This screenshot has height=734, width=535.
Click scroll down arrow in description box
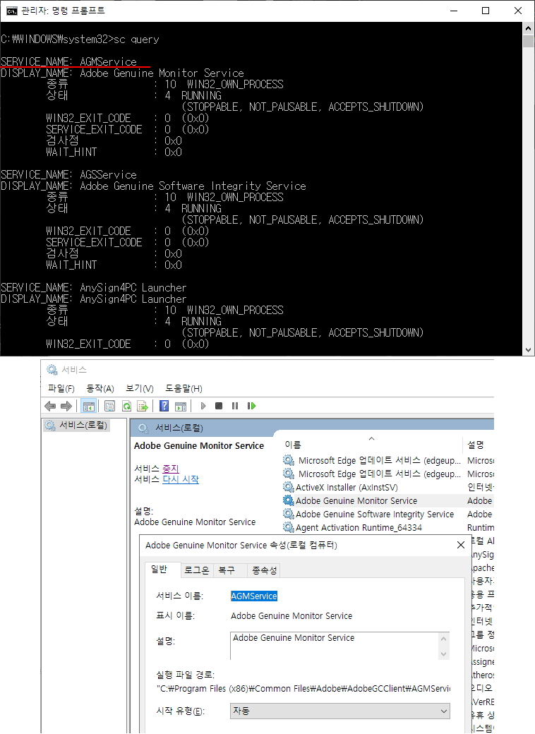click(x=444, y=654)
